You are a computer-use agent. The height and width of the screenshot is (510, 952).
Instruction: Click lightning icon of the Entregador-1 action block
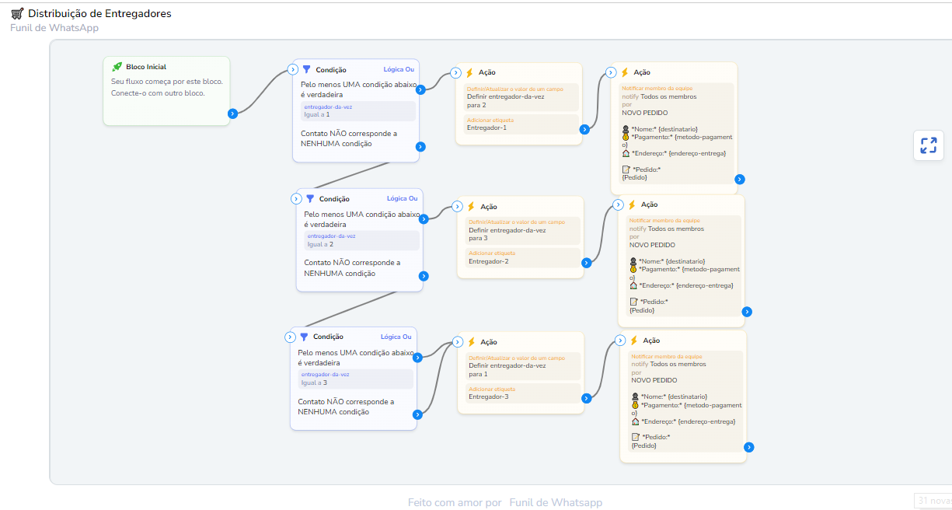click(x=469, y=72)
